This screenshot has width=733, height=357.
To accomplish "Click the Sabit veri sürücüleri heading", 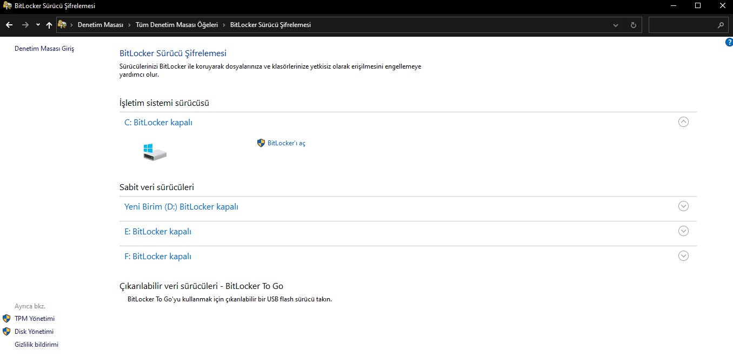I will [x=157, y=187].
